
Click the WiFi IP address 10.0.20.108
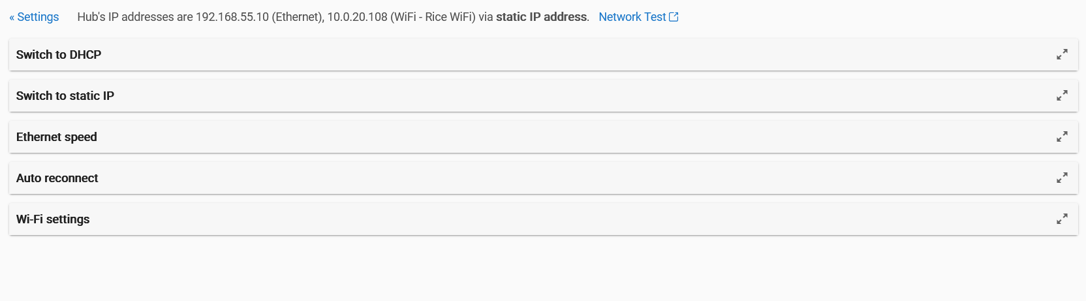(357, 17)
